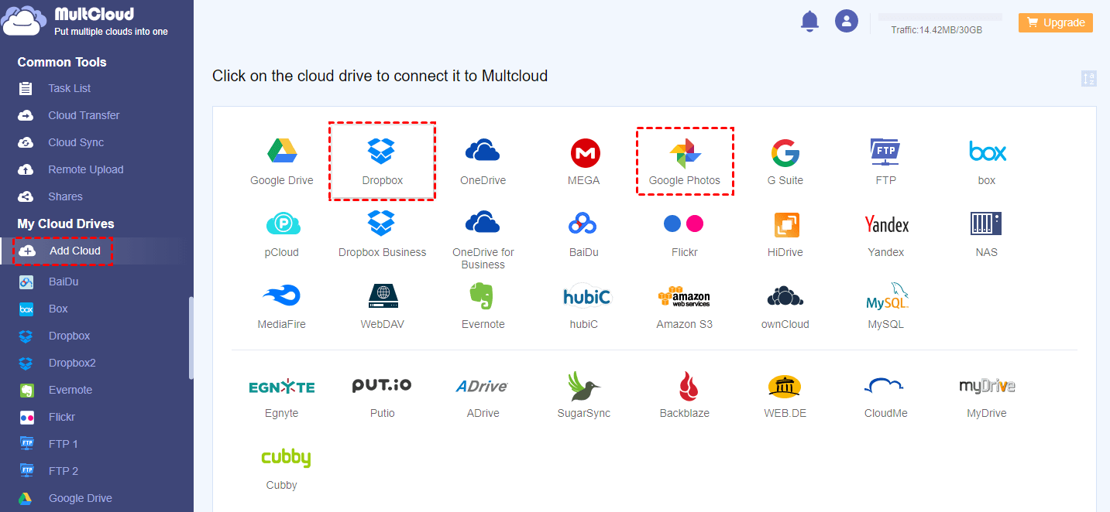Image resolution: width=1110 pixels, height=512 pixels.
Task: Select MediaFire cloud icon
Action: (281, 295)
